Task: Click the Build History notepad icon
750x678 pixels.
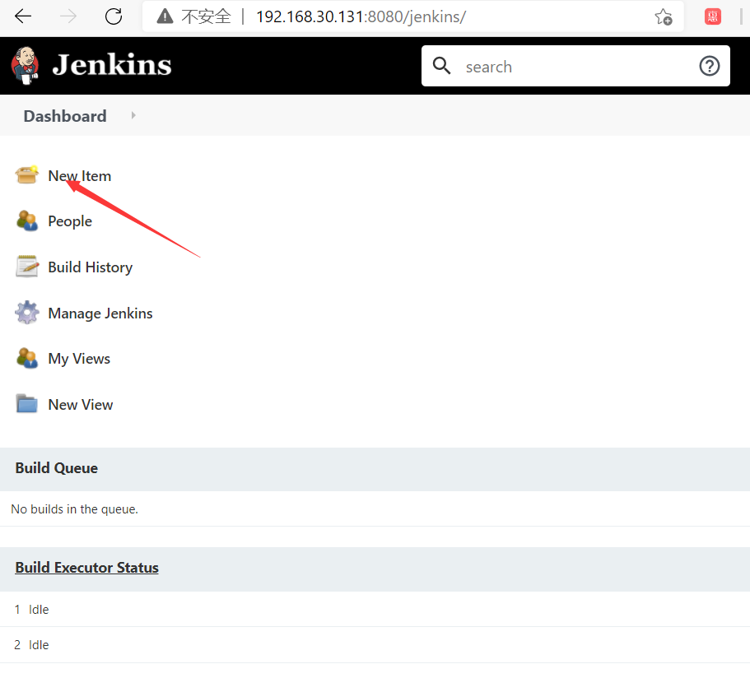Action: pos(27,267)
